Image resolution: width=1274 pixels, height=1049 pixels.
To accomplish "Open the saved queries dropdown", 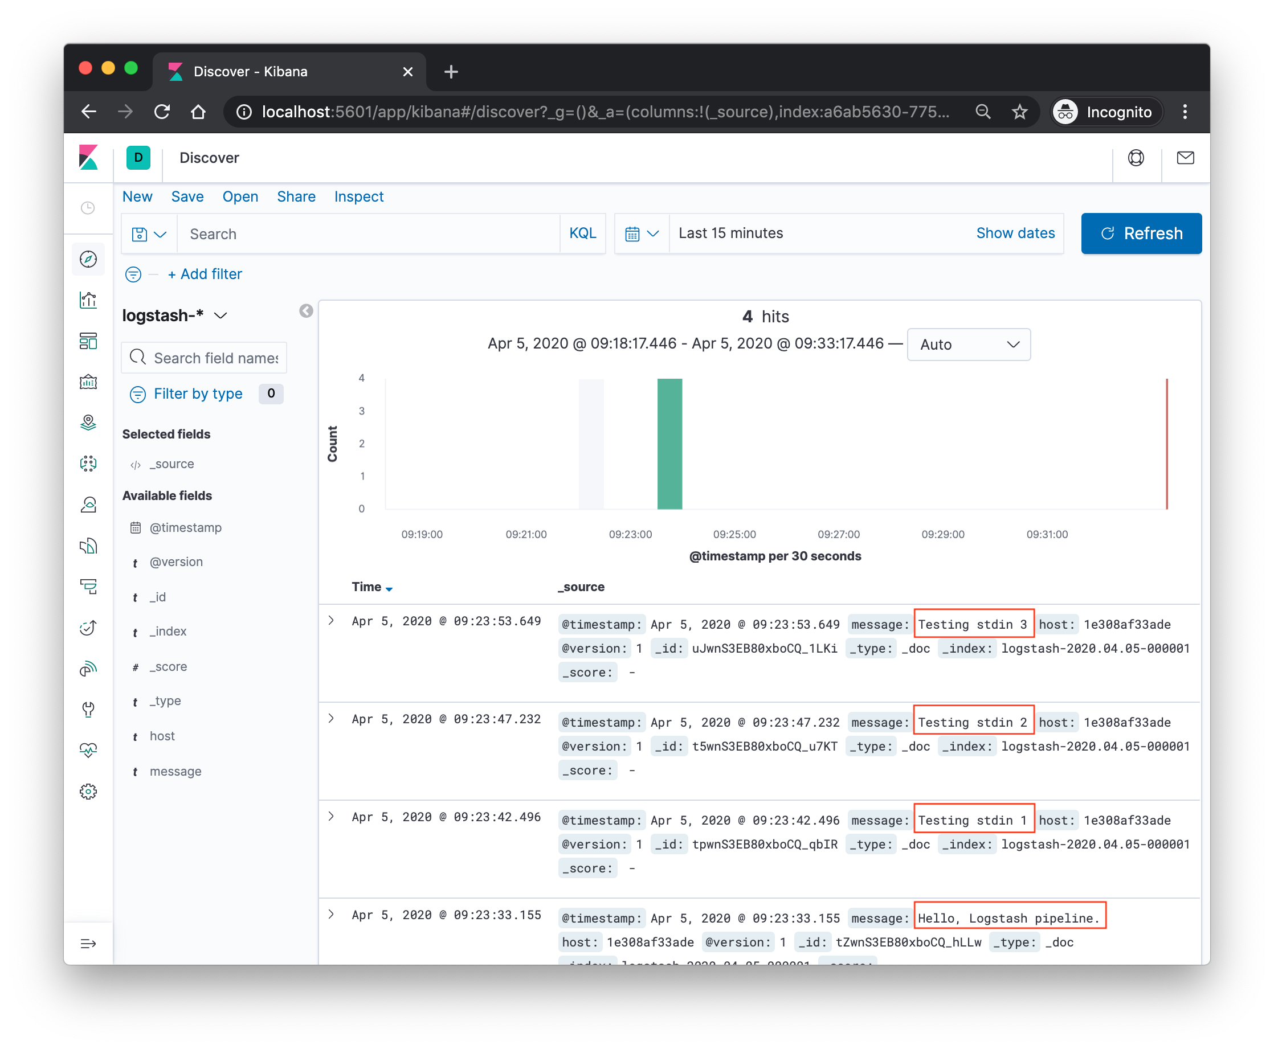I will [x=149, y=234].
